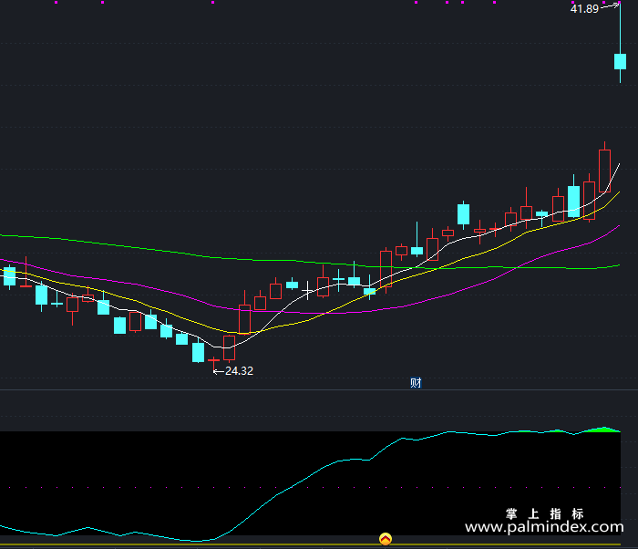Click the last cyan candlestick peaking at 41.89
Image resolution: width=638 pixels, height=549 pixels.
620,61
